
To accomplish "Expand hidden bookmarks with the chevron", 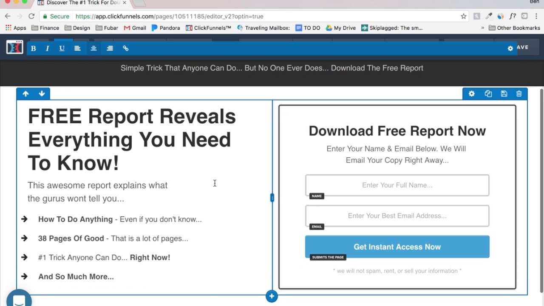I will 483,28.
